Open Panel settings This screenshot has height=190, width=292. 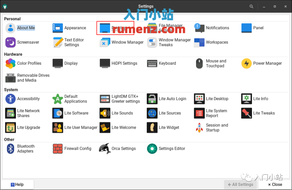252,28
